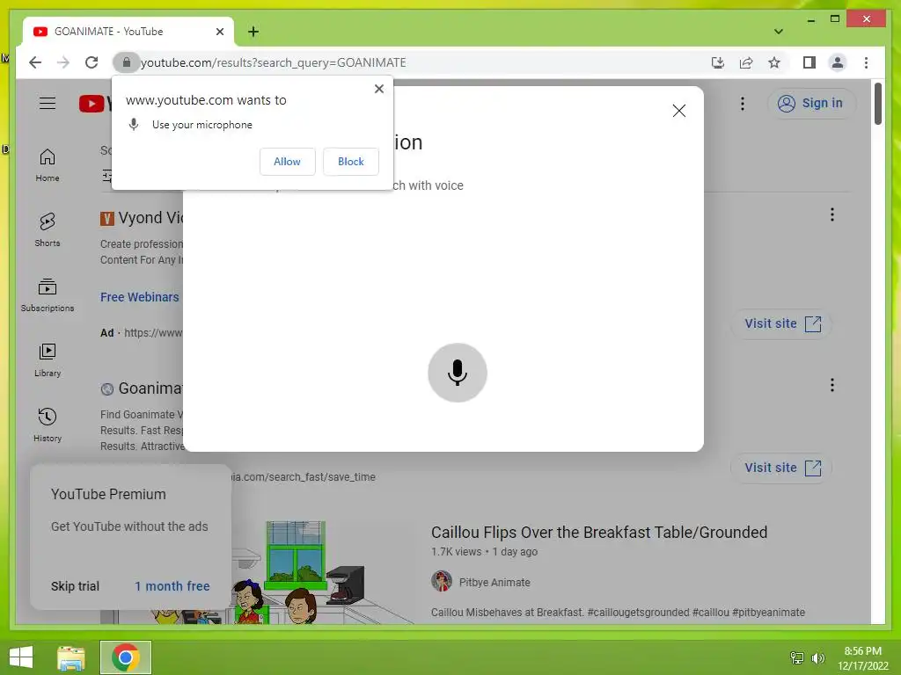901x675 pixels.
Task: Close the GOANIMATE - YouTube tab
Action: [220, 32]
